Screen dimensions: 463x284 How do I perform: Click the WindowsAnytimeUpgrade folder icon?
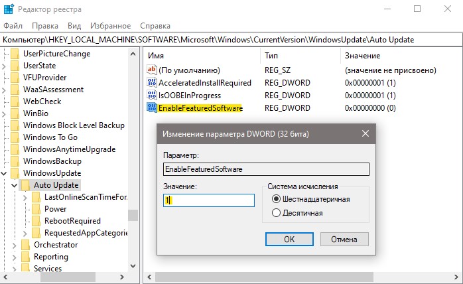[x=15, y=149]
